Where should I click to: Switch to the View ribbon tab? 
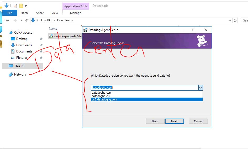click(x=55, y=13)
